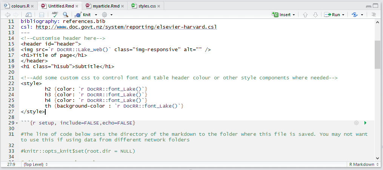Collapse the setup chunk fold arrow

point(17,123)
